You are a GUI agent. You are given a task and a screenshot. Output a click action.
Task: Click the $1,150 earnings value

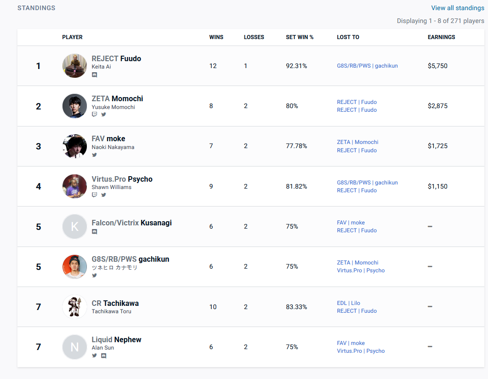437,186
